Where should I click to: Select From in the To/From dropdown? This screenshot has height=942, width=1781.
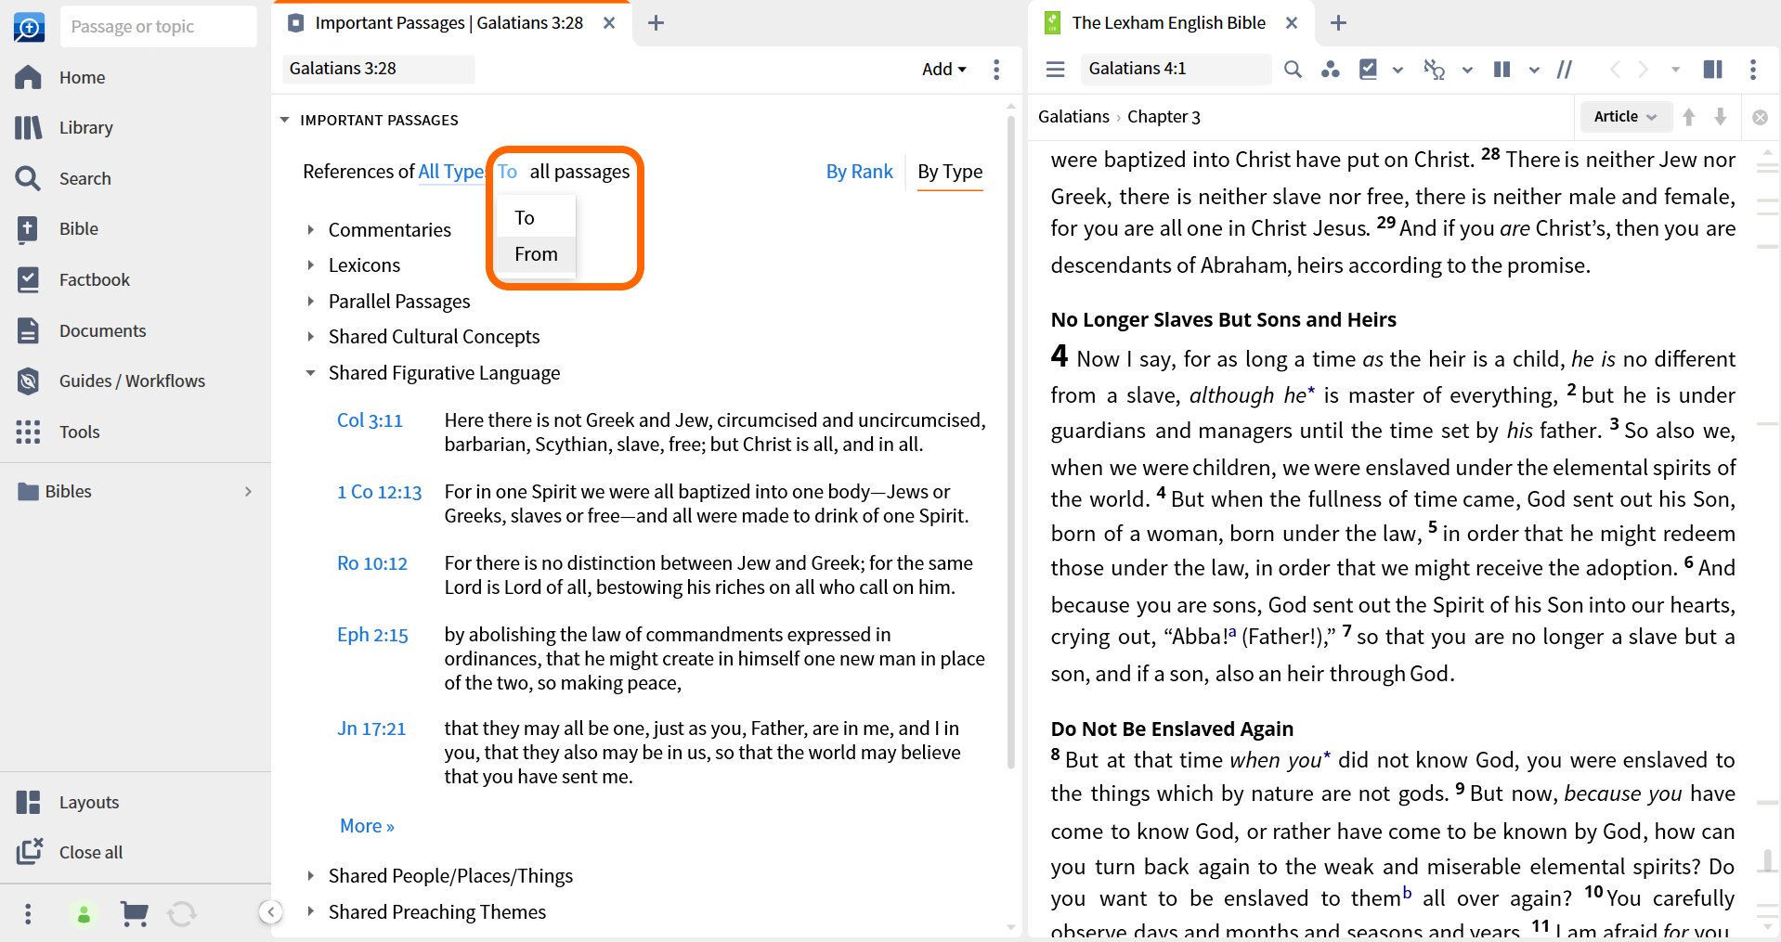click(x=534, y=254)
